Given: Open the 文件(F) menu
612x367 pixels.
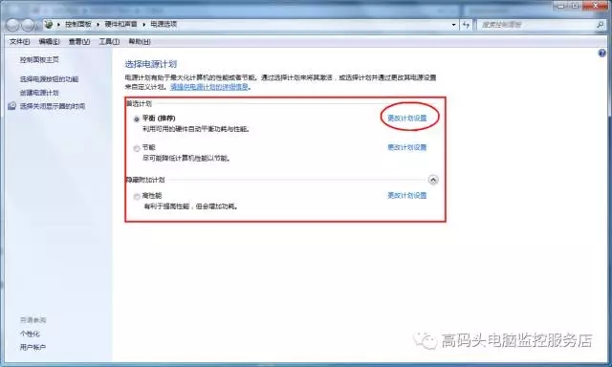Looking at the screenshot, I should pyautogui.click(x=19, y=41).
